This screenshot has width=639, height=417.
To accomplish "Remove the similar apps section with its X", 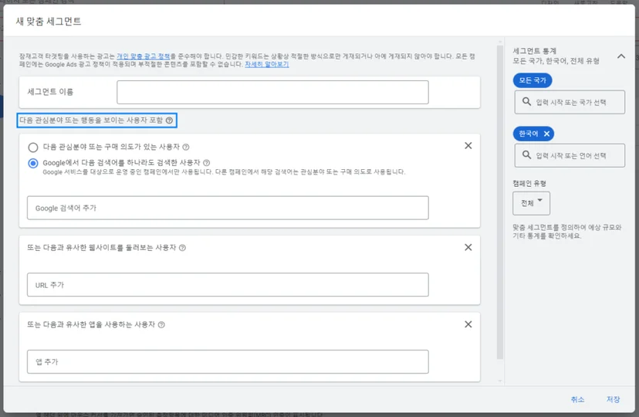I will tap(468, 324).
